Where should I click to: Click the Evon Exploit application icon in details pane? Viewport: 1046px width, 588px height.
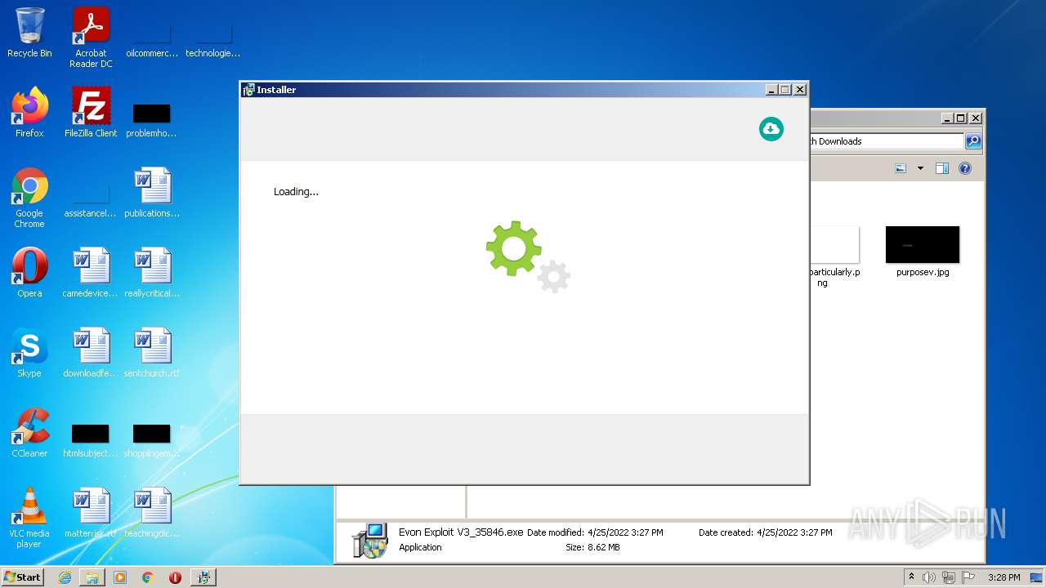(369, 540)
